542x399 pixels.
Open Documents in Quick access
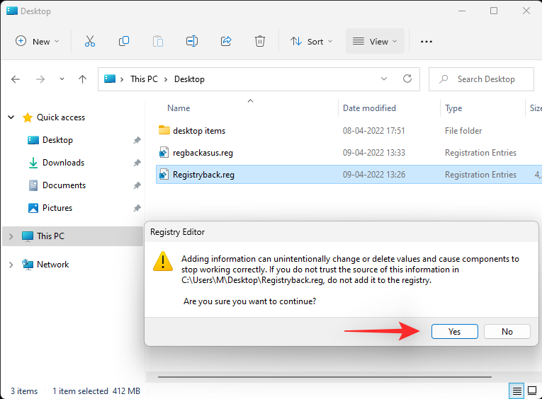[64, 185]
